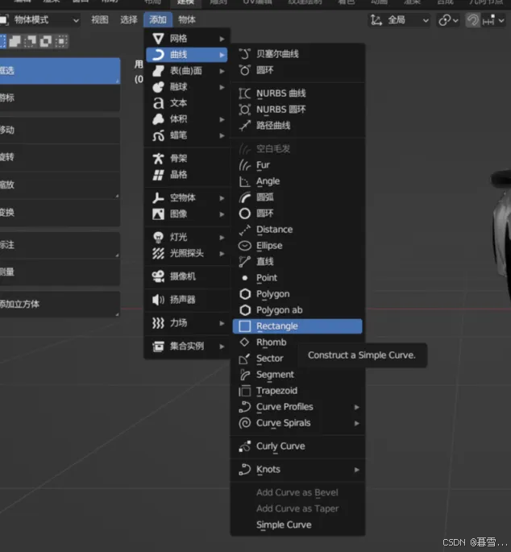Viewport: 511px width, 552px height.
Task: Open the 光照探头 light probe submenu
Action: coord(187,254)
